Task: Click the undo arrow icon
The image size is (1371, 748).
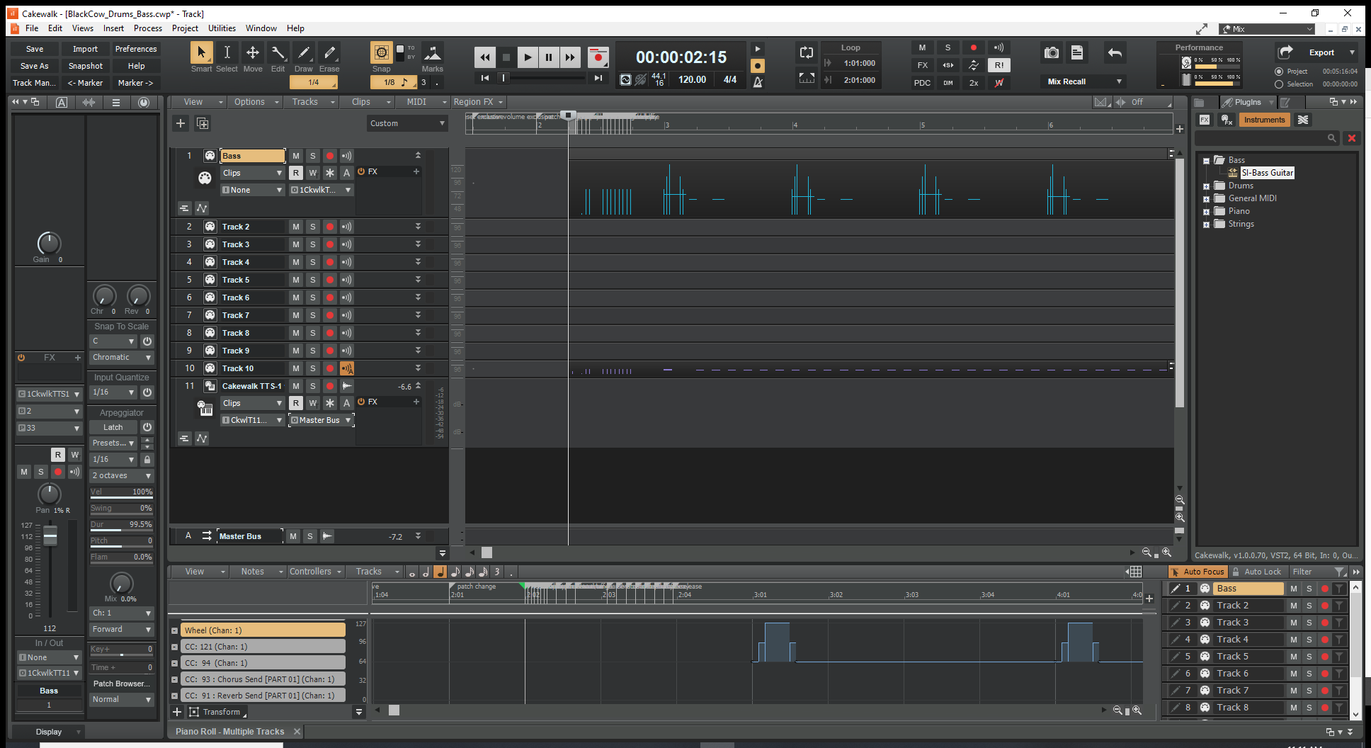Action: [1115, 52]
